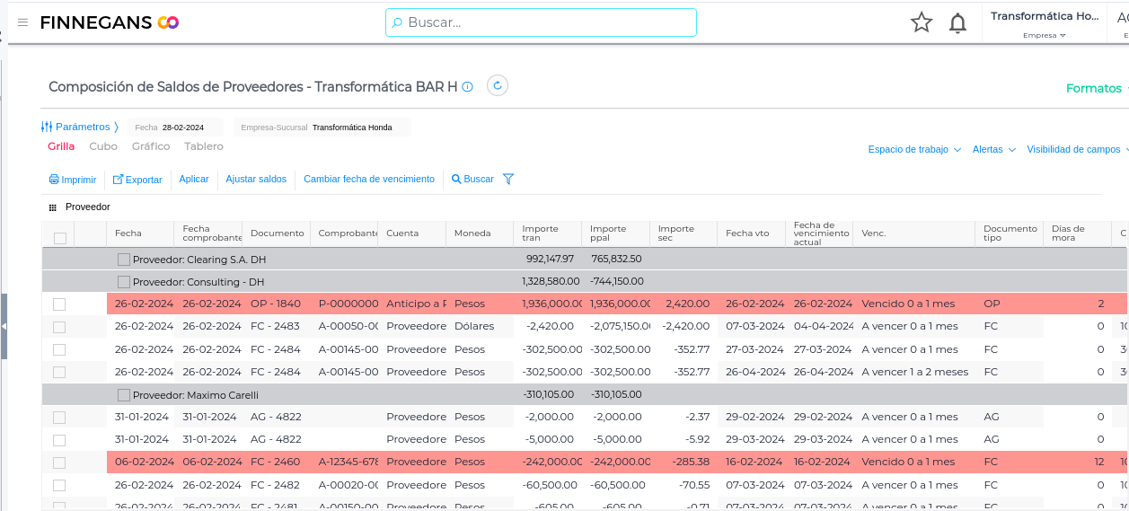
Task: Click the grid grouping icon beside Proveedor
Action: tap(53, 207)
